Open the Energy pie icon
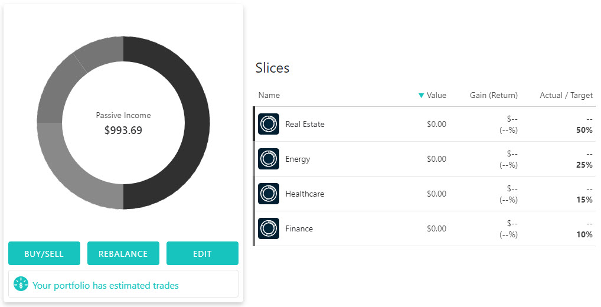 [268, 159]
